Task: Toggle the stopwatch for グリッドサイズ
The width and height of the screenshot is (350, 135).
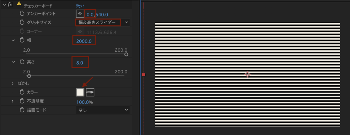Action: pos(22,22)
